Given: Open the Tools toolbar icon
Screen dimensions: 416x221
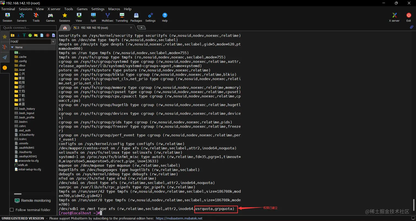Looking at the screenshot, I should (36, 17).
